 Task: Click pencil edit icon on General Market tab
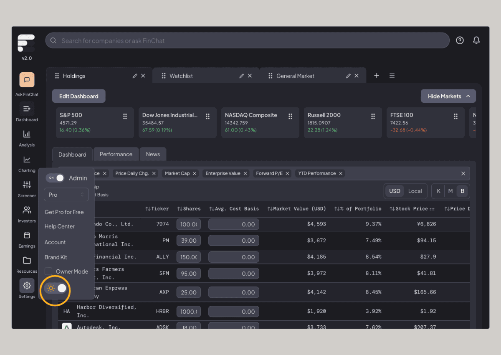click(349, 76)
